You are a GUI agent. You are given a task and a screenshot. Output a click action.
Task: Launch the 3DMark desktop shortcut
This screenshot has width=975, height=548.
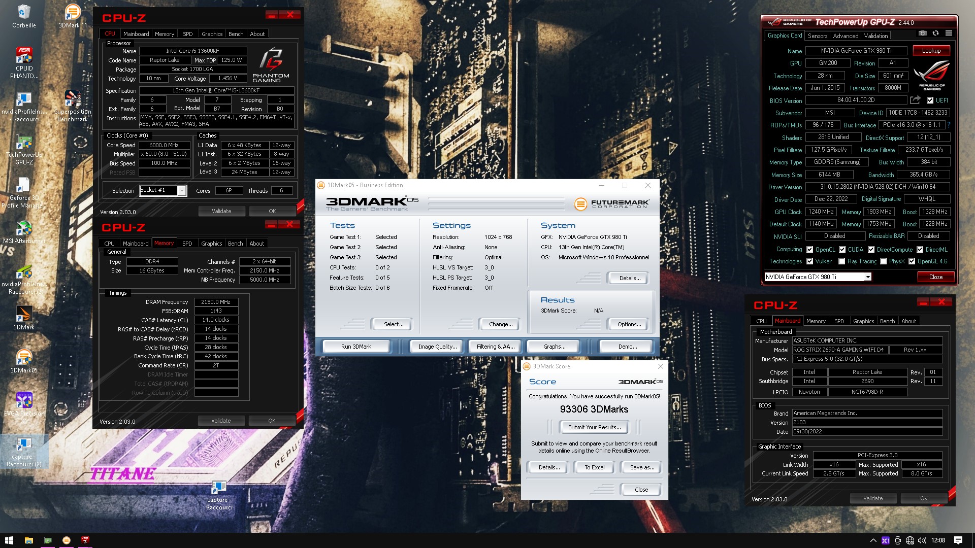coord(24,318)
